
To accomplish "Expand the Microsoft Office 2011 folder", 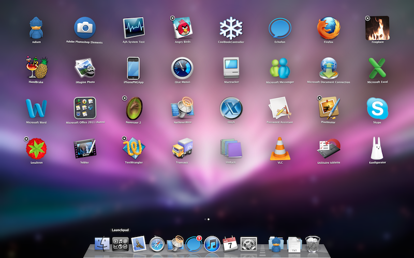I will coord(85,108).
